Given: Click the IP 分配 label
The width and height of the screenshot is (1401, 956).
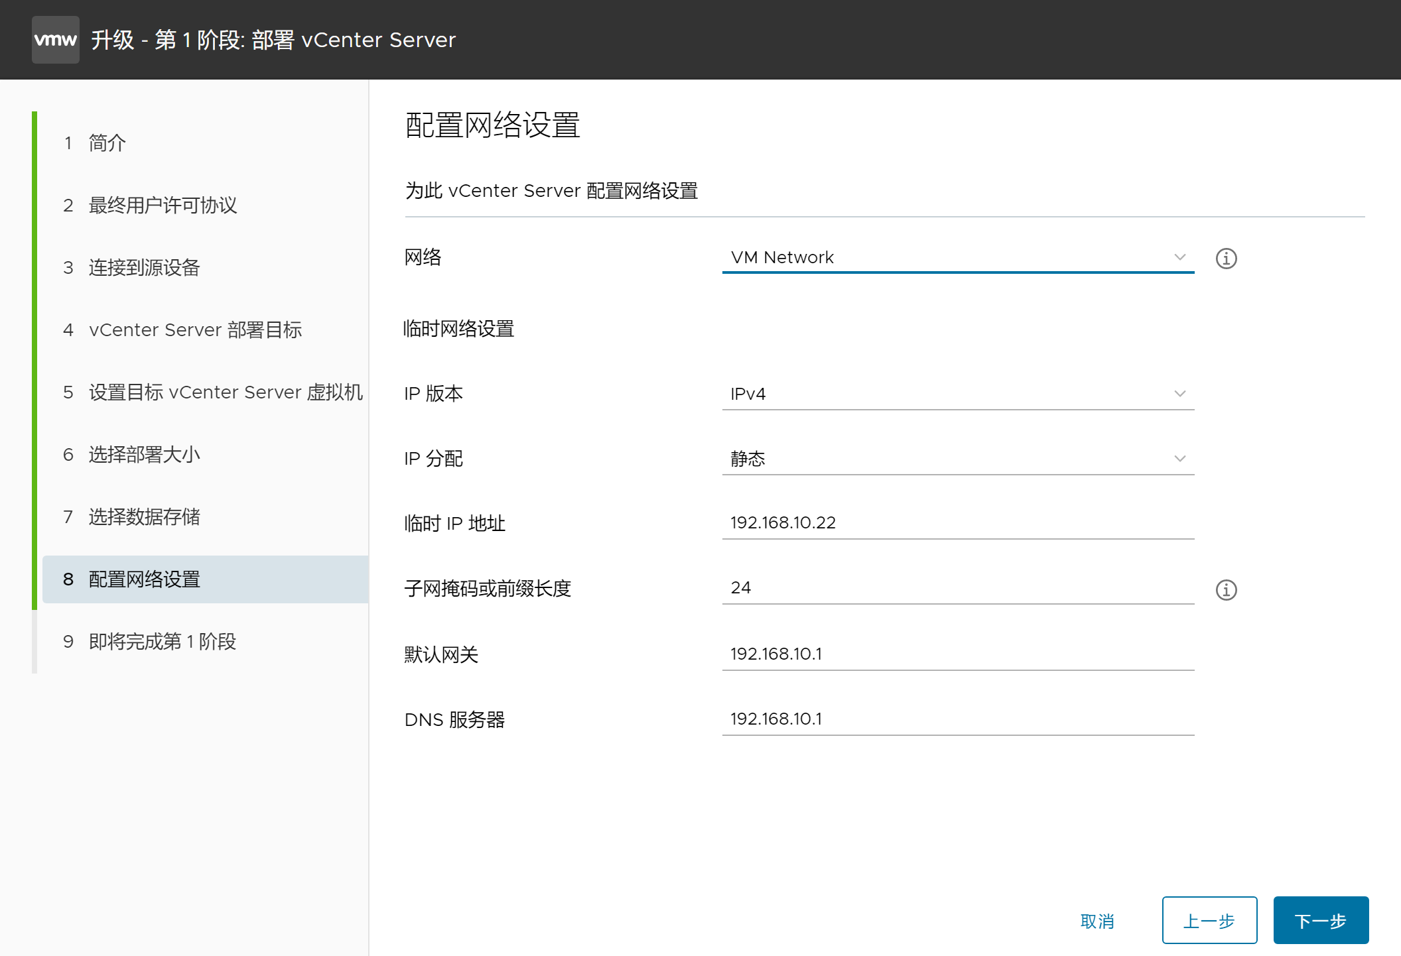Looking at the screenshot, I should click(x=434, y=459).
